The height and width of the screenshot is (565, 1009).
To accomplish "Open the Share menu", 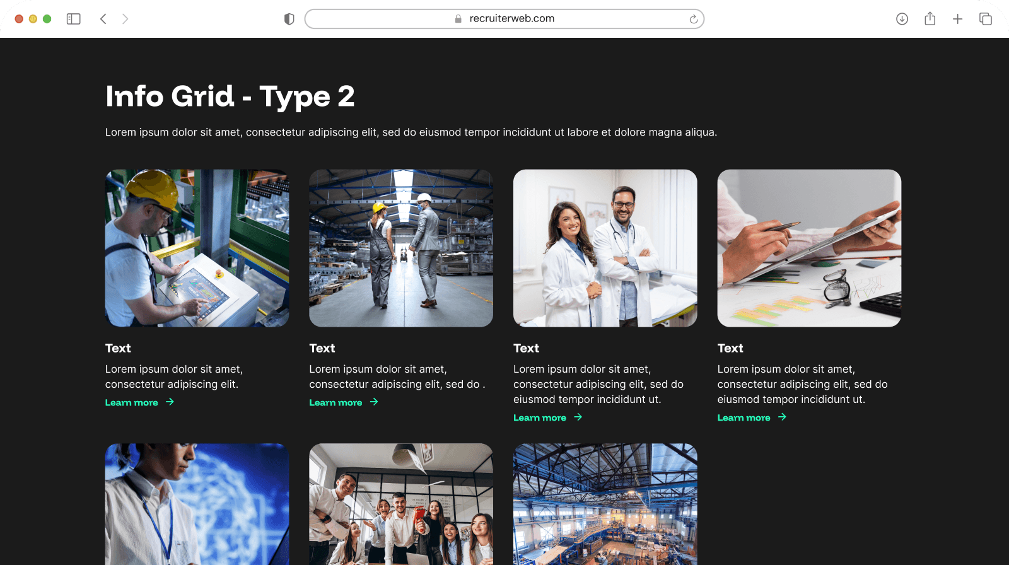I will coord(930,19).
